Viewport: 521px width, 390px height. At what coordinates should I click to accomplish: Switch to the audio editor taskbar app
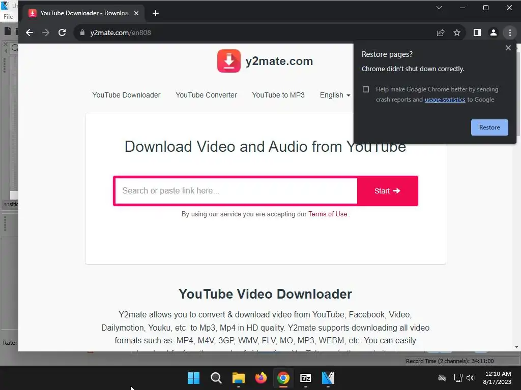click(x=328, y=378)
